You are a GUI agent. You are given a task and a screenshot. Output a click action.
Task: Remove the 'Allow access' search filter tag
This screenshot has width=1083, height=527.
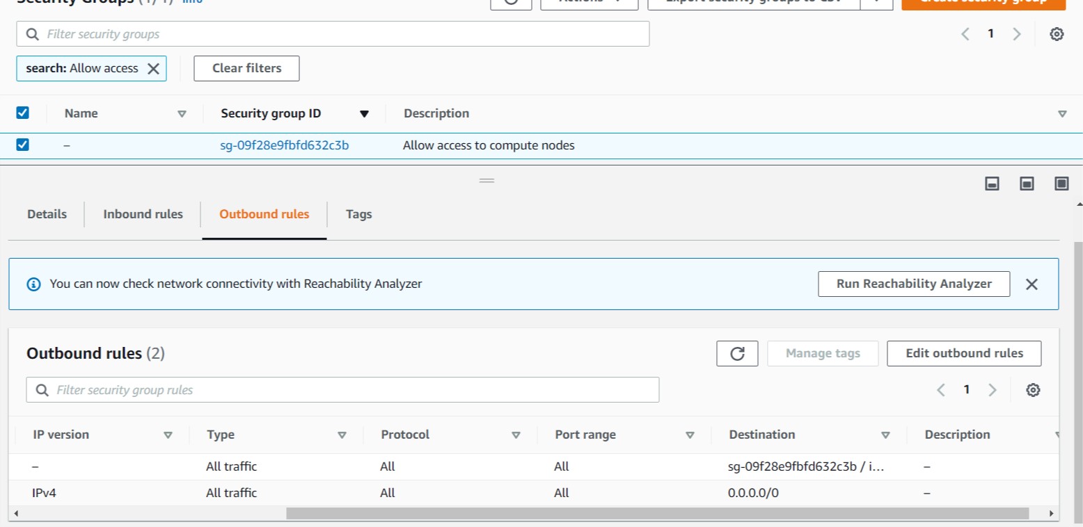click(x=155, y=68)
